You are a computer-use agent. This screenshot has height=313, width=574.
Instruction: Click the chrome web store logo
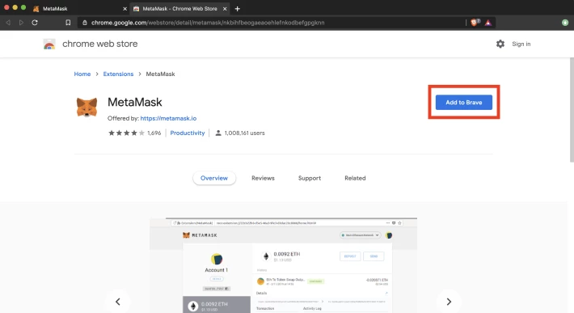coord(49,44)
